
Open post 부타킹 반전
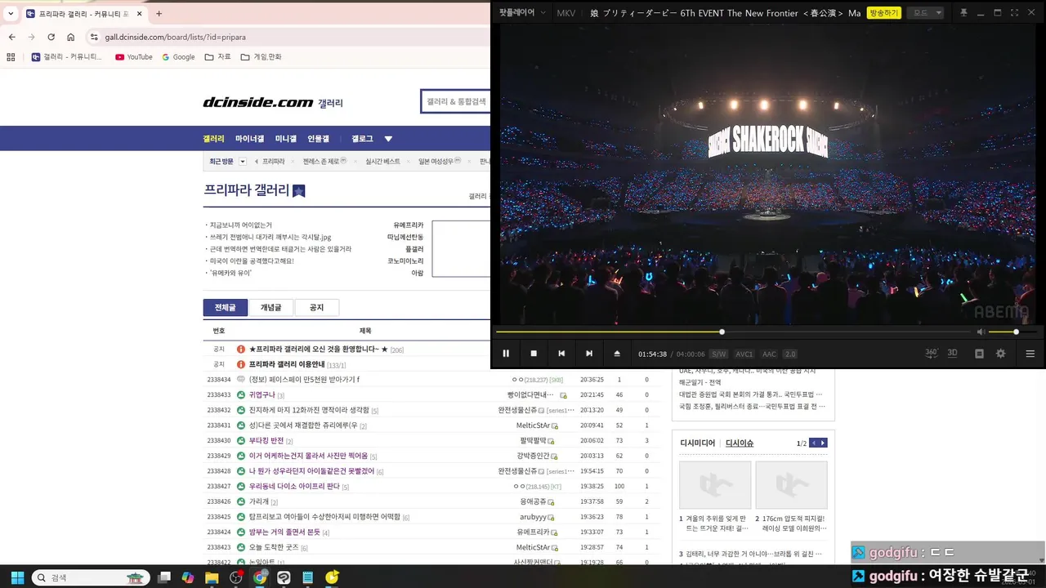(x=266, y=440)
